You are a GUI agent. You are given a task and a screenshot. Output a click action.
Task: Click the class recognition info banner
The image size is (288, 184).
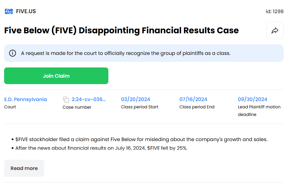(144, 53)
